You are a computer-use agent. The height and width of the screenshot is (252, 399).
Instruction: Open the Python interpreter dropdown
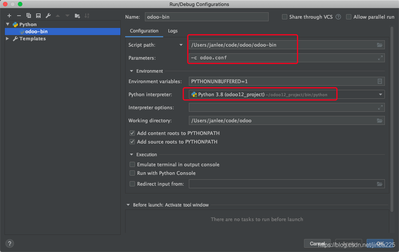pos(380,94)
